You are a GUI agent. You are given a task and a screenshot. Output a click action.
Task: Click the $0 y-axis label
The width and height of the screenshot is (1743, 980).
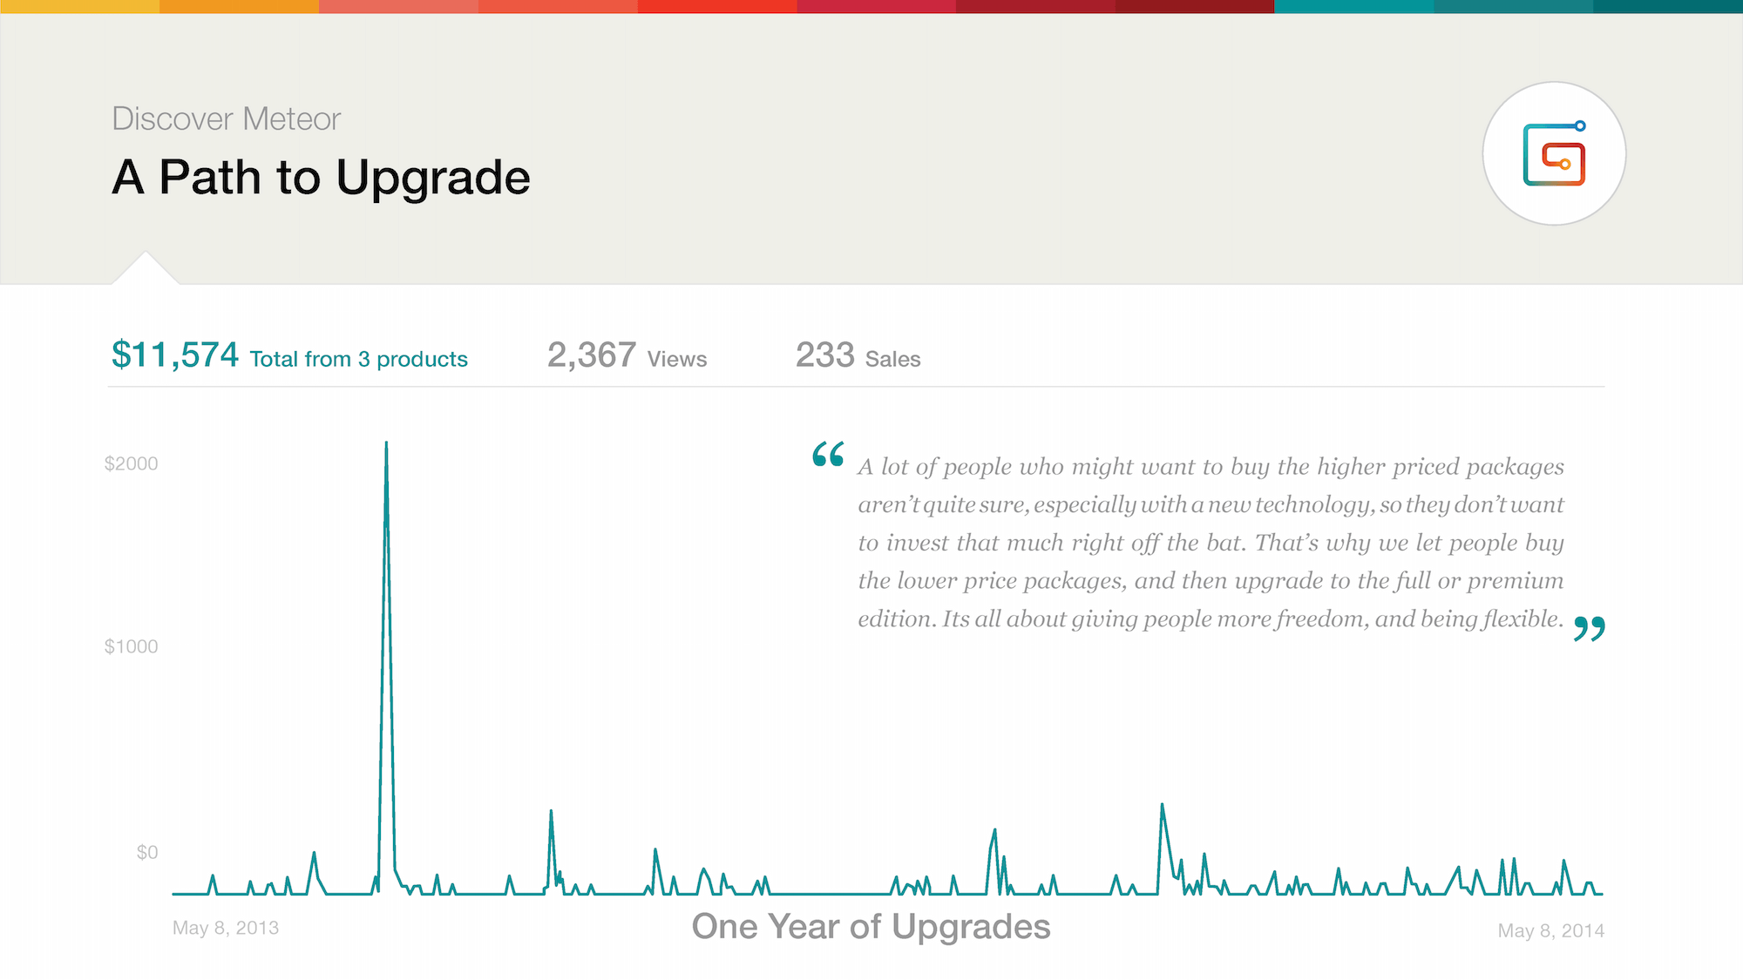click(147, 852)
